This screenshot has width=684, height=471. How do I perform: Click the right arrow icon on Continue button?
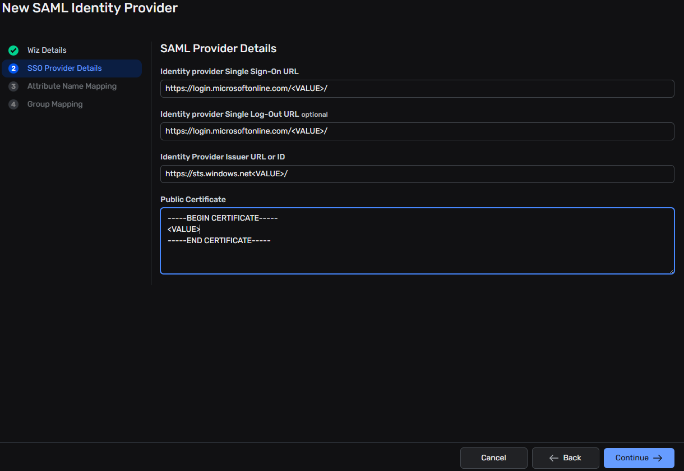tap(658, 458)
